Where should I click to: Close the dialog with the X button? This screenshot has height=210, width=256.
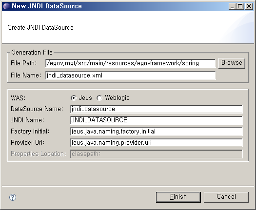coord(249,6)
